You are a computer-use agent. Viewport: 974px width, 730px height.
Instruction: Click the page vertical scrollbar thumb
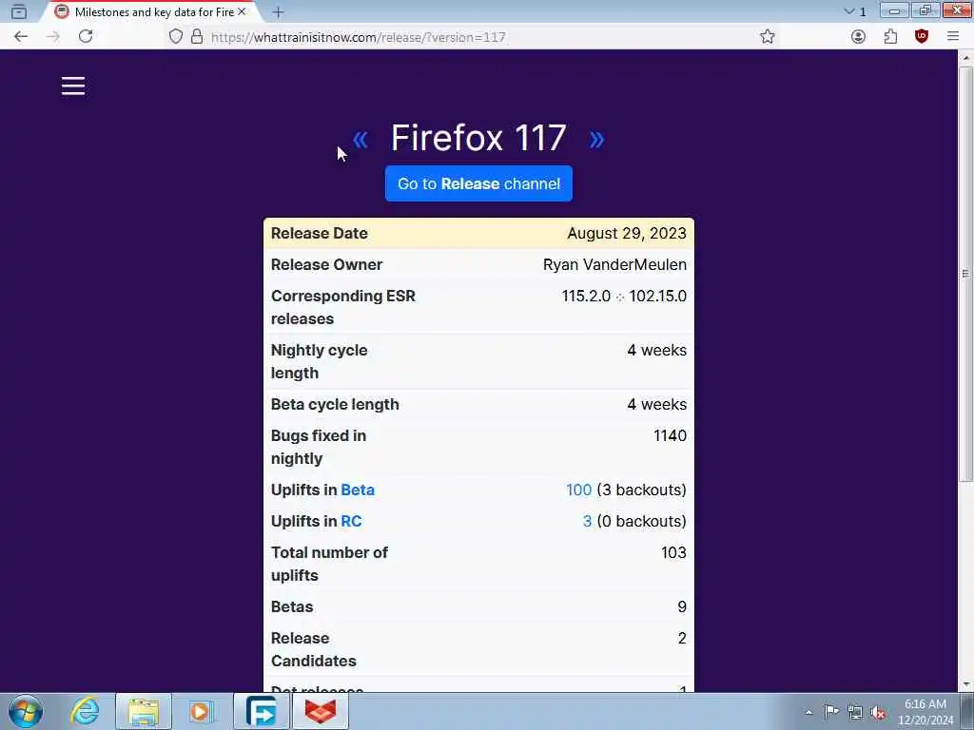point(965,273)
